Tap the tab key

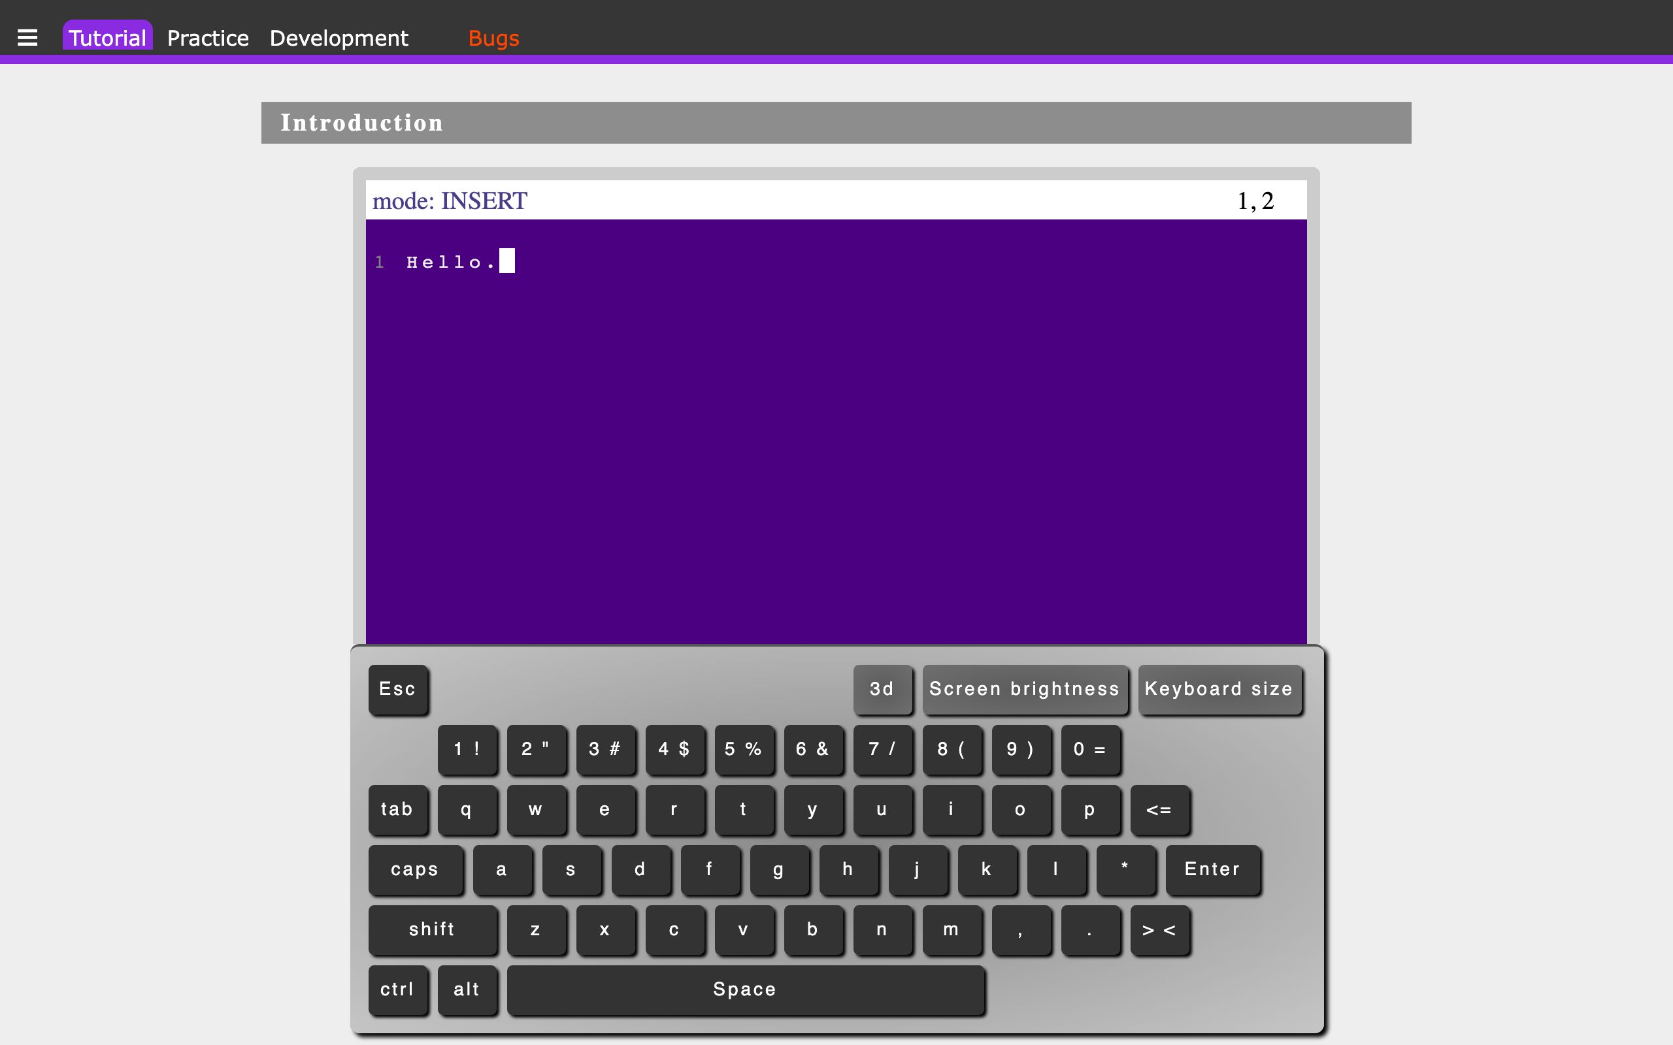(398, 809)
